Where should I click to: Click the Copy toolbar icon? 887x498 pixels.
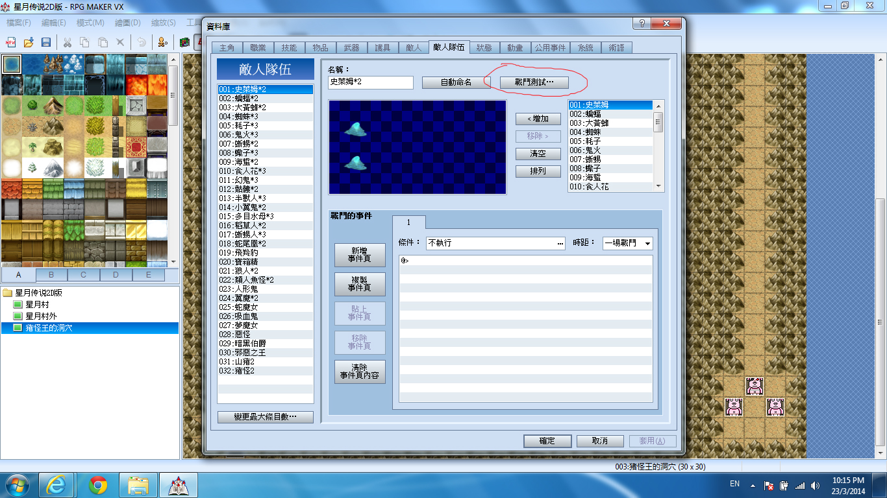[84, 42]
